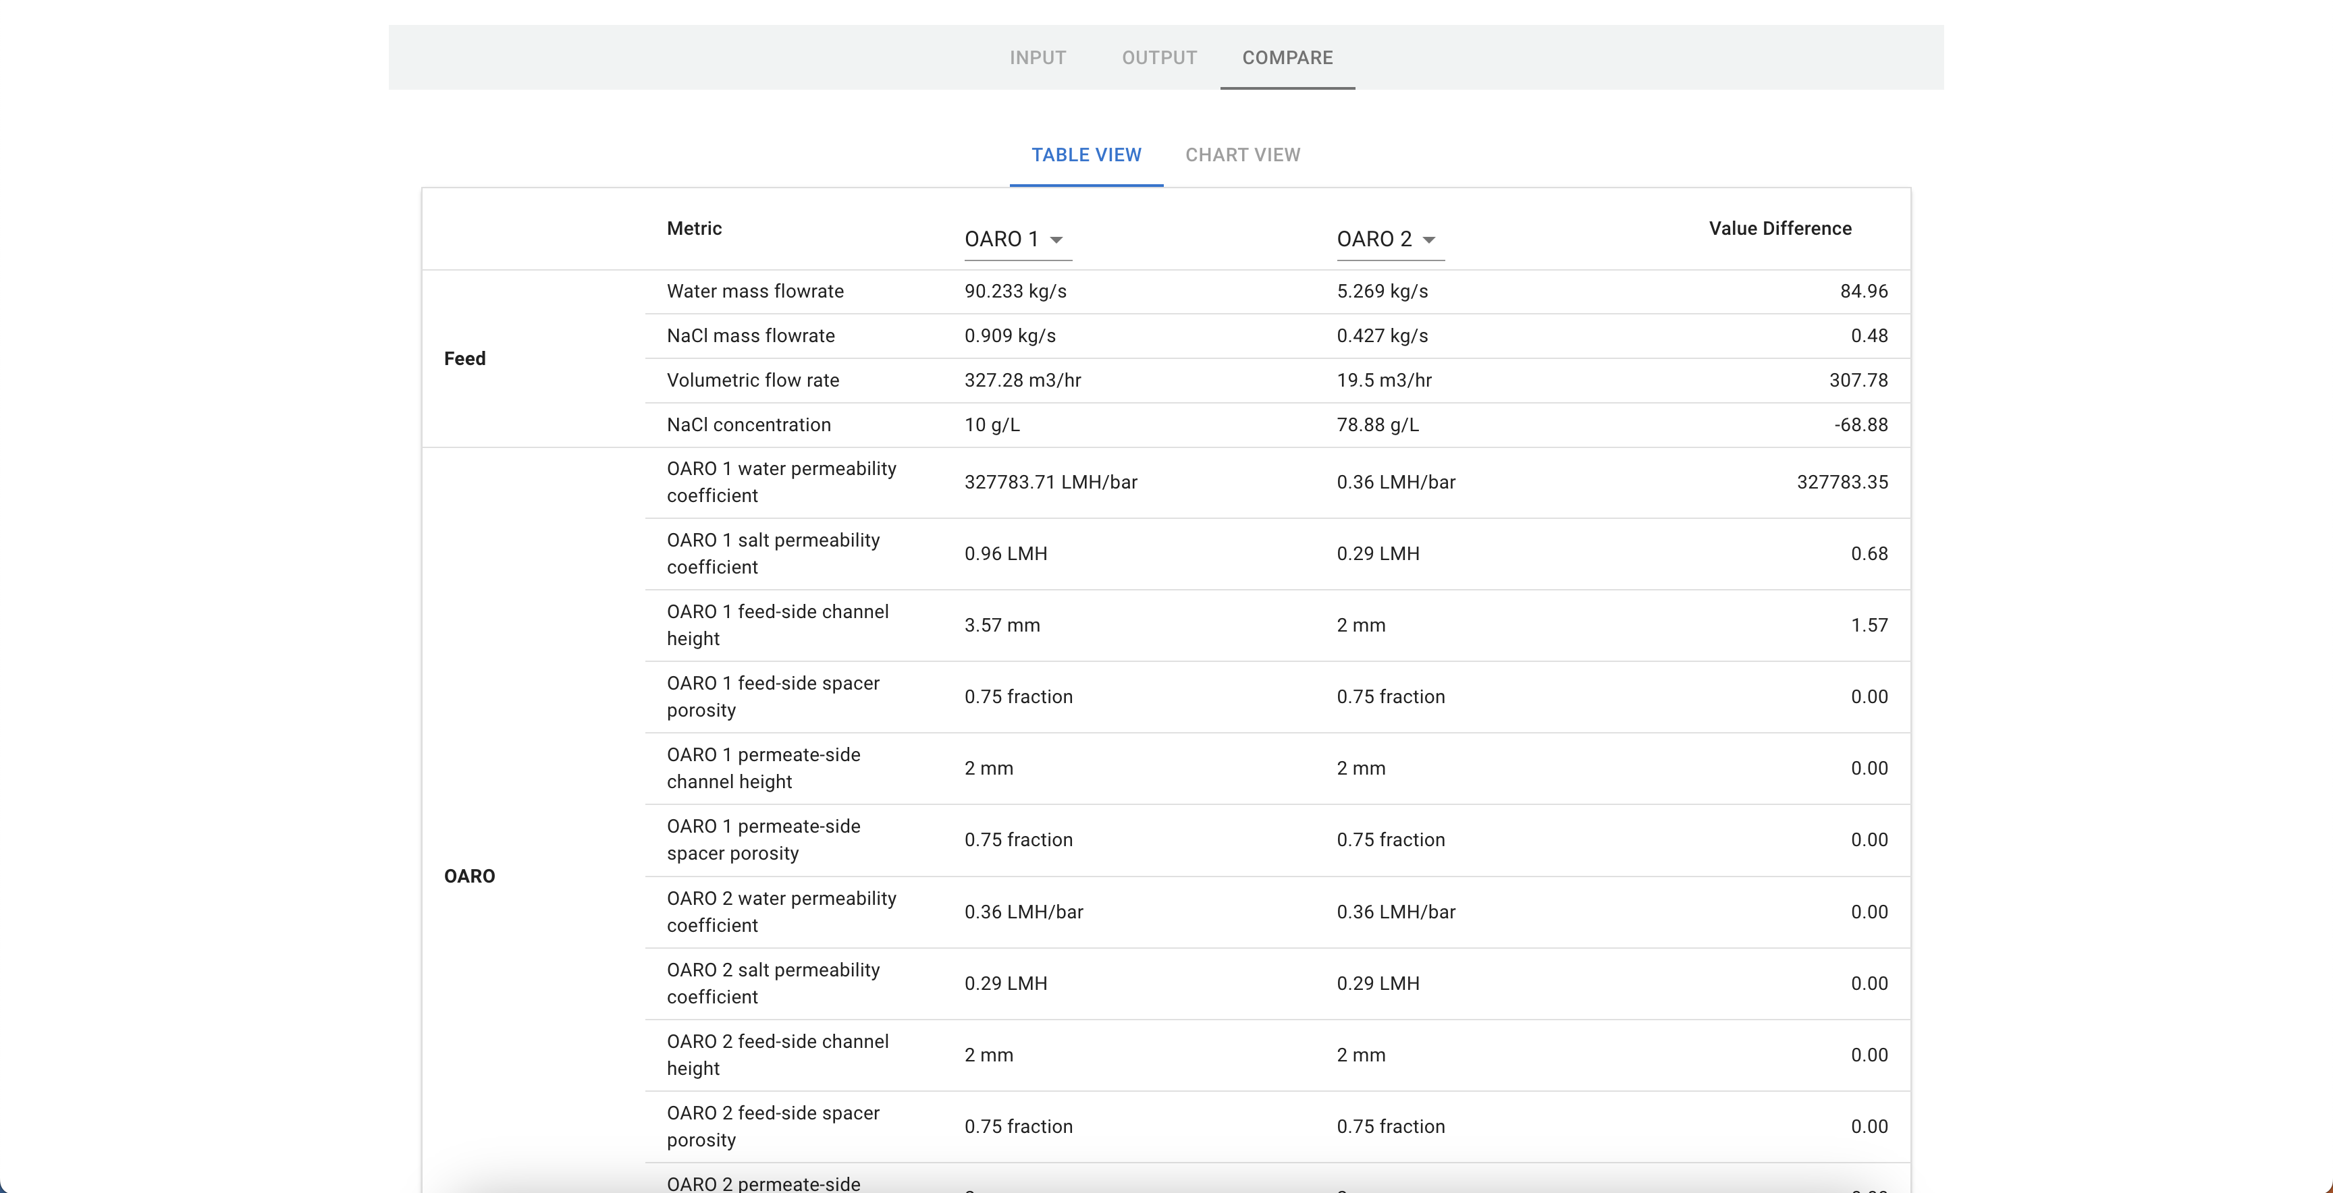The width and height of the screenshot is (2333, 1193).
Task: Select the OARO group label
Action: 469,877
